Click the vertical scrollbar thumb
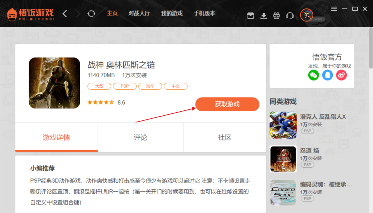Image resolution: width=373 pixels, height=213 pixels. (x=371, y=48)
